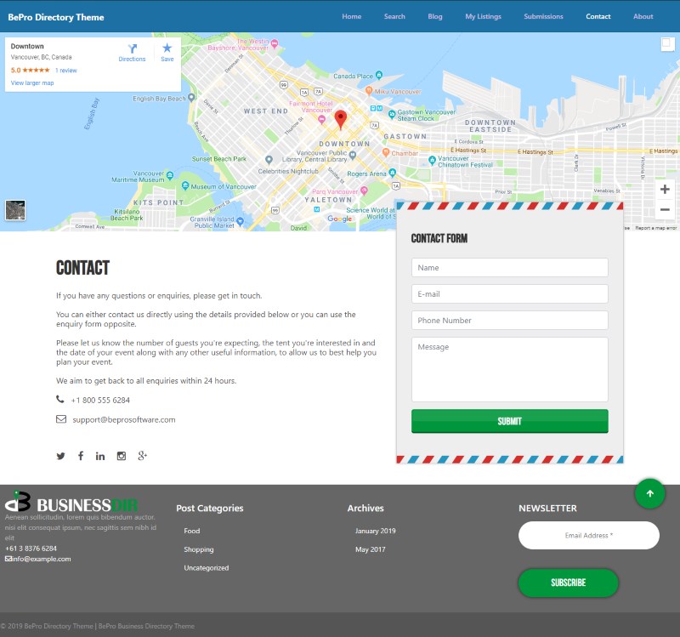
Task: Open the Blog menu item
Action: [x=435, y=16]
